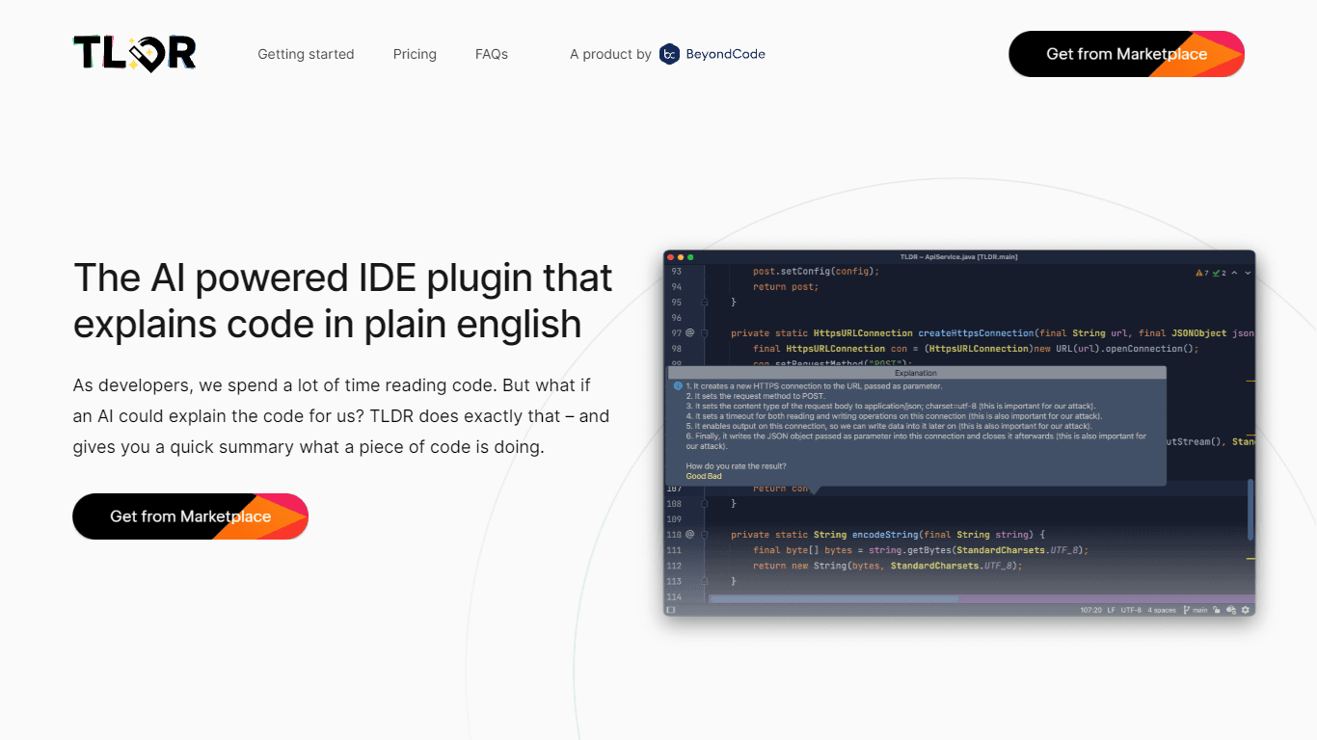Go to the Pricing section
This screenshot has width=1317, height=740.
415,54
